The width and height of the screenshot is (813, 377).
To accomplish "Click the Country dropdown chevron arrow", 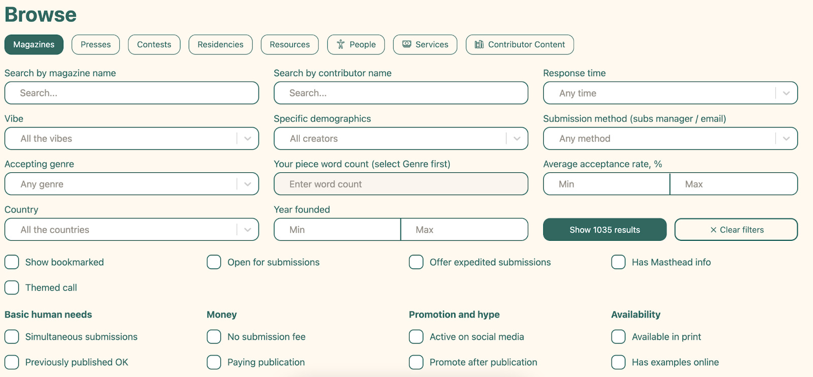I will coord(247,230).
